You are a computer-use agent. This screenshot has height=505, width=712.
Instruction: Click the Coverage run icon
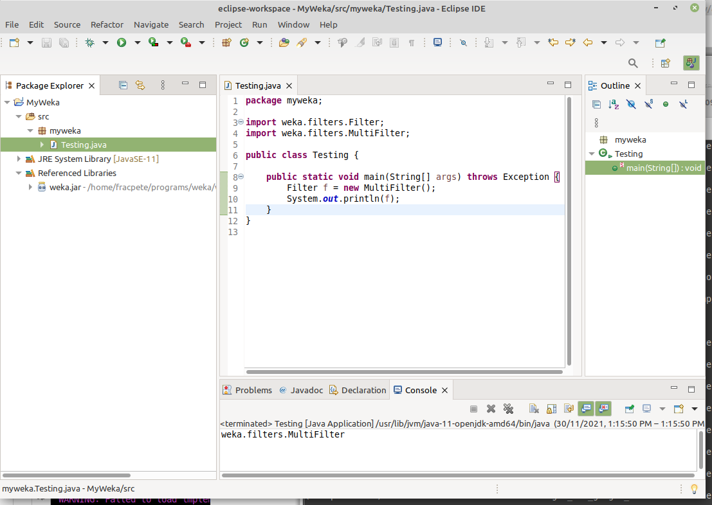[154, 42]
